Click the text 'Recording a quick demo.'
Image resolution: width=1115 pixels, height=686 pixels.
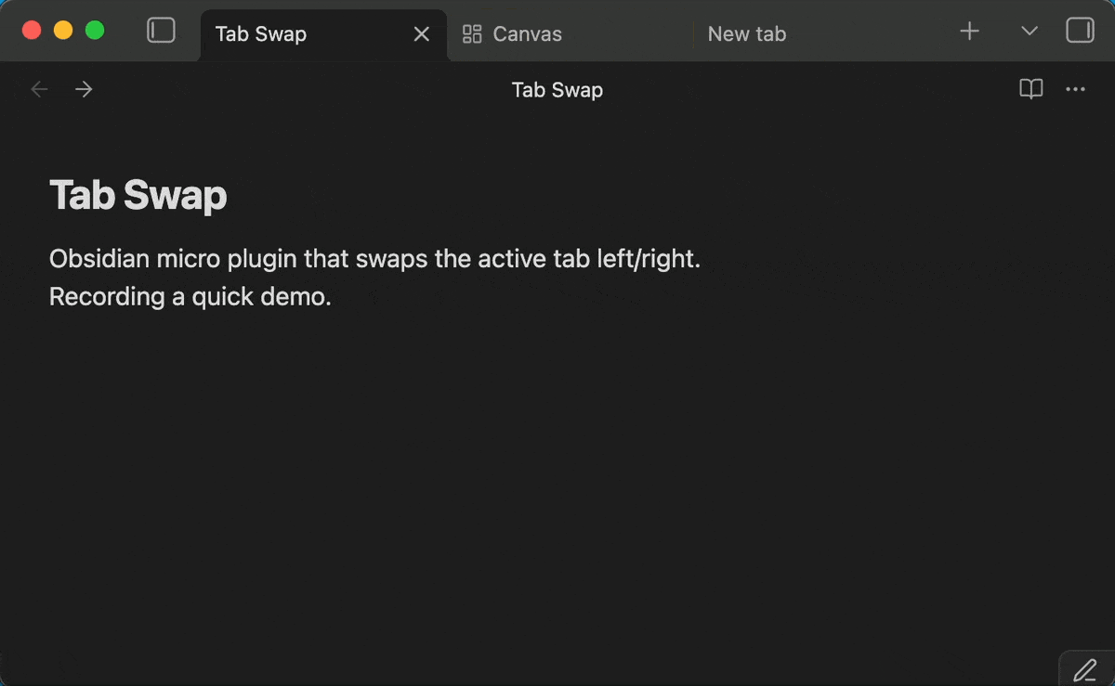coord(190,297)
